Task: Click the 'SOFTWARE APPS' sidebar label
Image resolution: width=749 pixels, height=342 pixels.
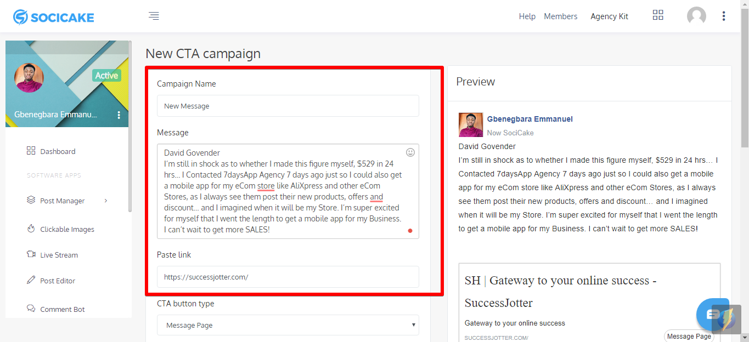Action: 54,175
